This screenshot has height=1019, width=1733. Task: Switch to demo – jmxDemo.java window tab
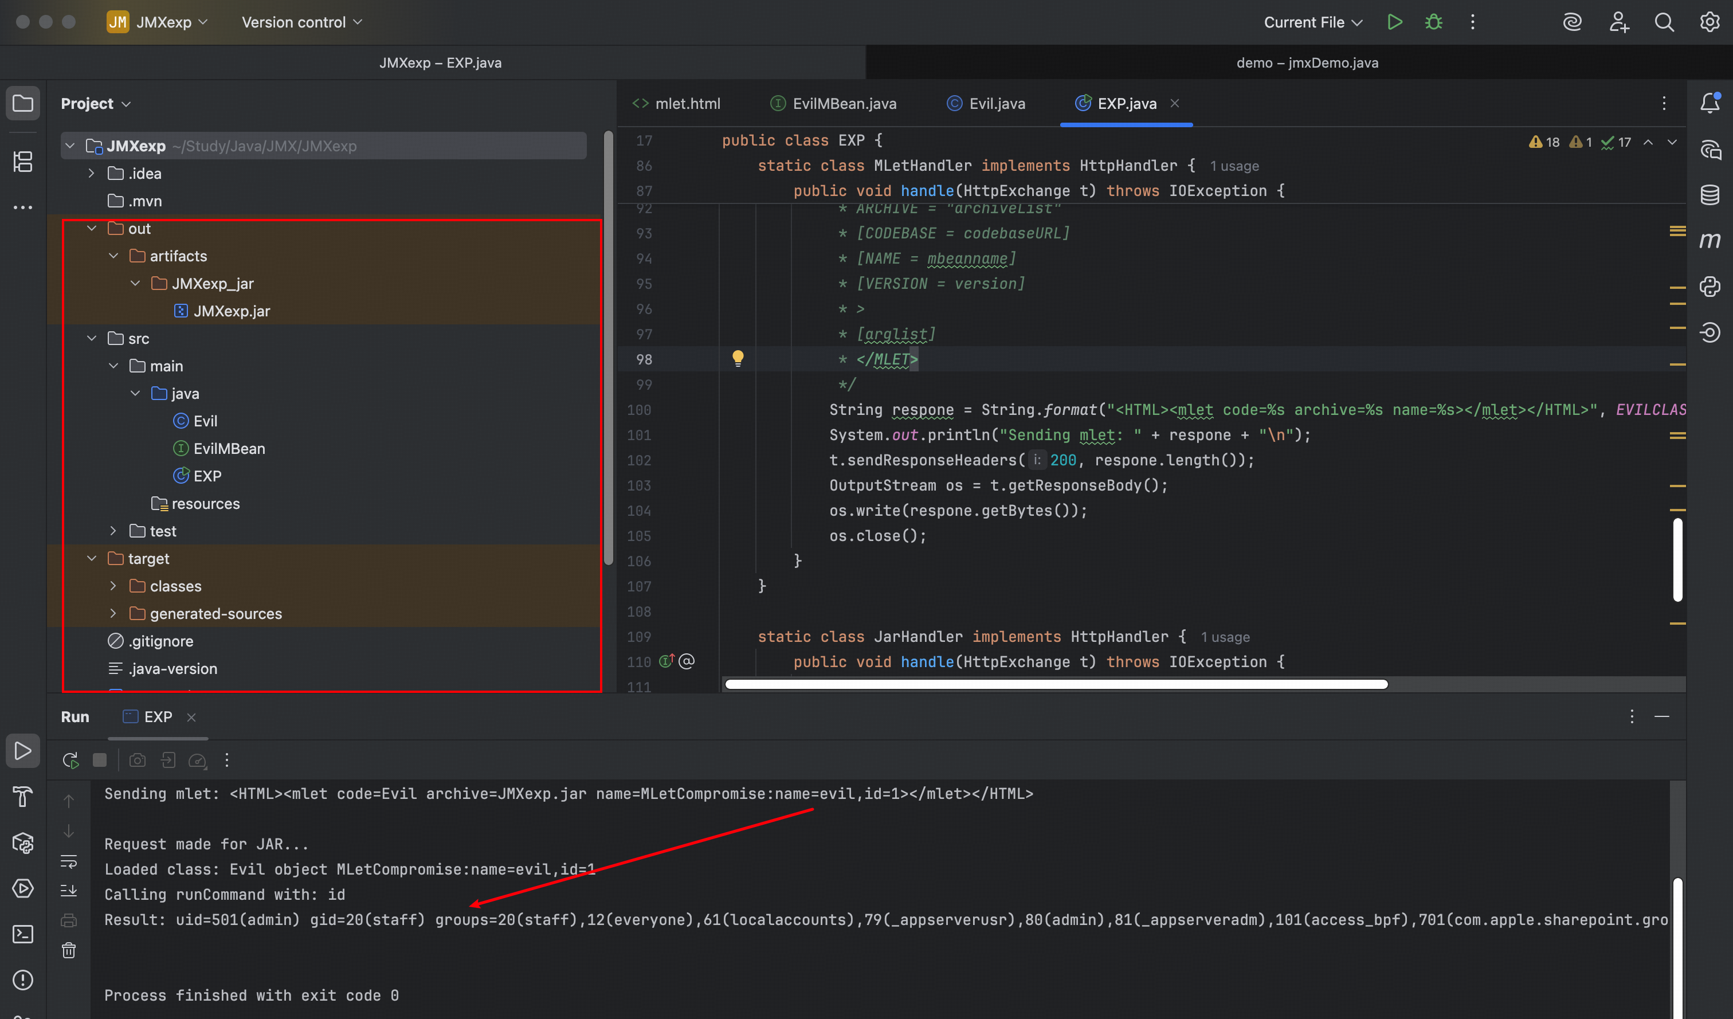coord(1307,62)
